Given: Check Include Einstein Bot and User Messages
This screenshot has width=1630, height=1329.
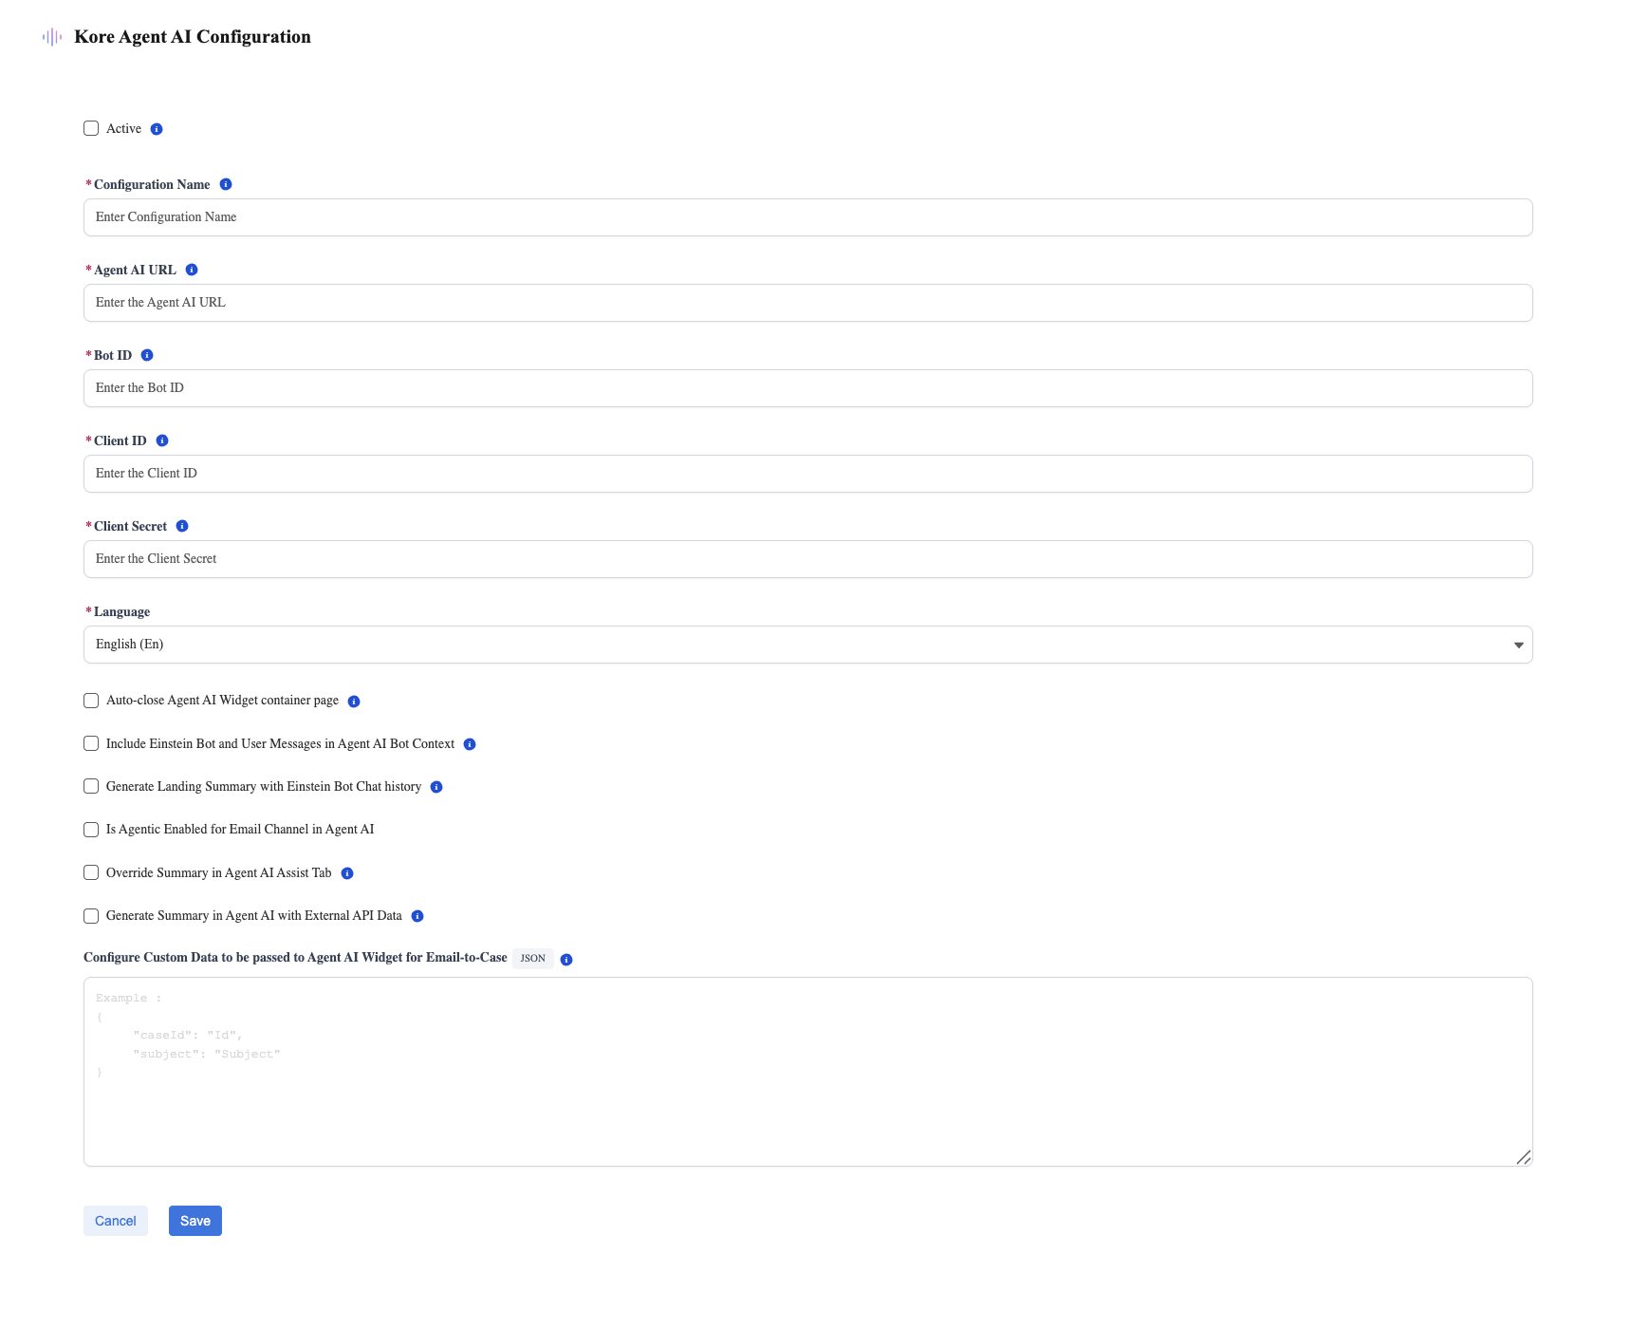Looking at the screenshot, I should [x=91, y=743].
